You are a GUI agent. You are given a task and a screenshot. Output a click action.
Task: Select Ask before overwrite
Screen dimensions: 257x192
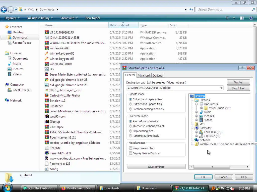(144, 121)
